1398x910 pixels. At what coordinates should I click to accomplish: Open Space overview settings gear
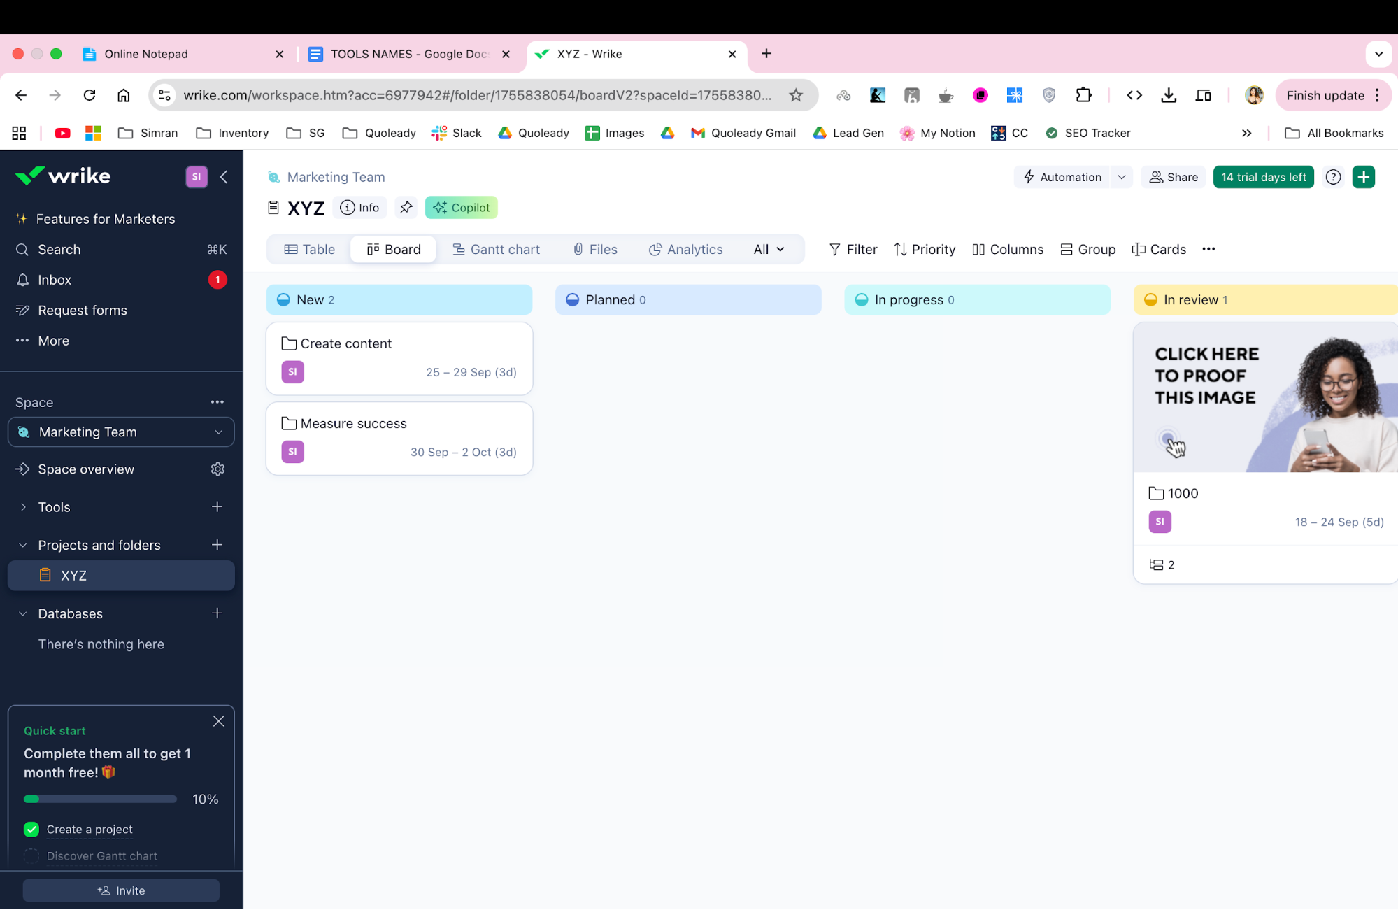click(217, 469)
